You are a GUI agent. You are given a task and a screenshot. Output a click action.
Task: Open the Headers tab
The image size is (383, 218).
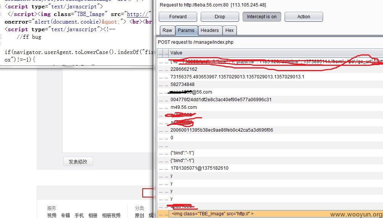209,30
